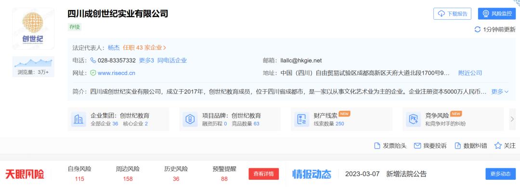
Task: Click the company name heading
Action: 118,13
